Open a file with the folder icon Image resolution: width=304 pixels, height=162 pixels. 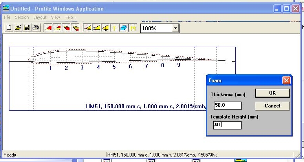[18, 28]
